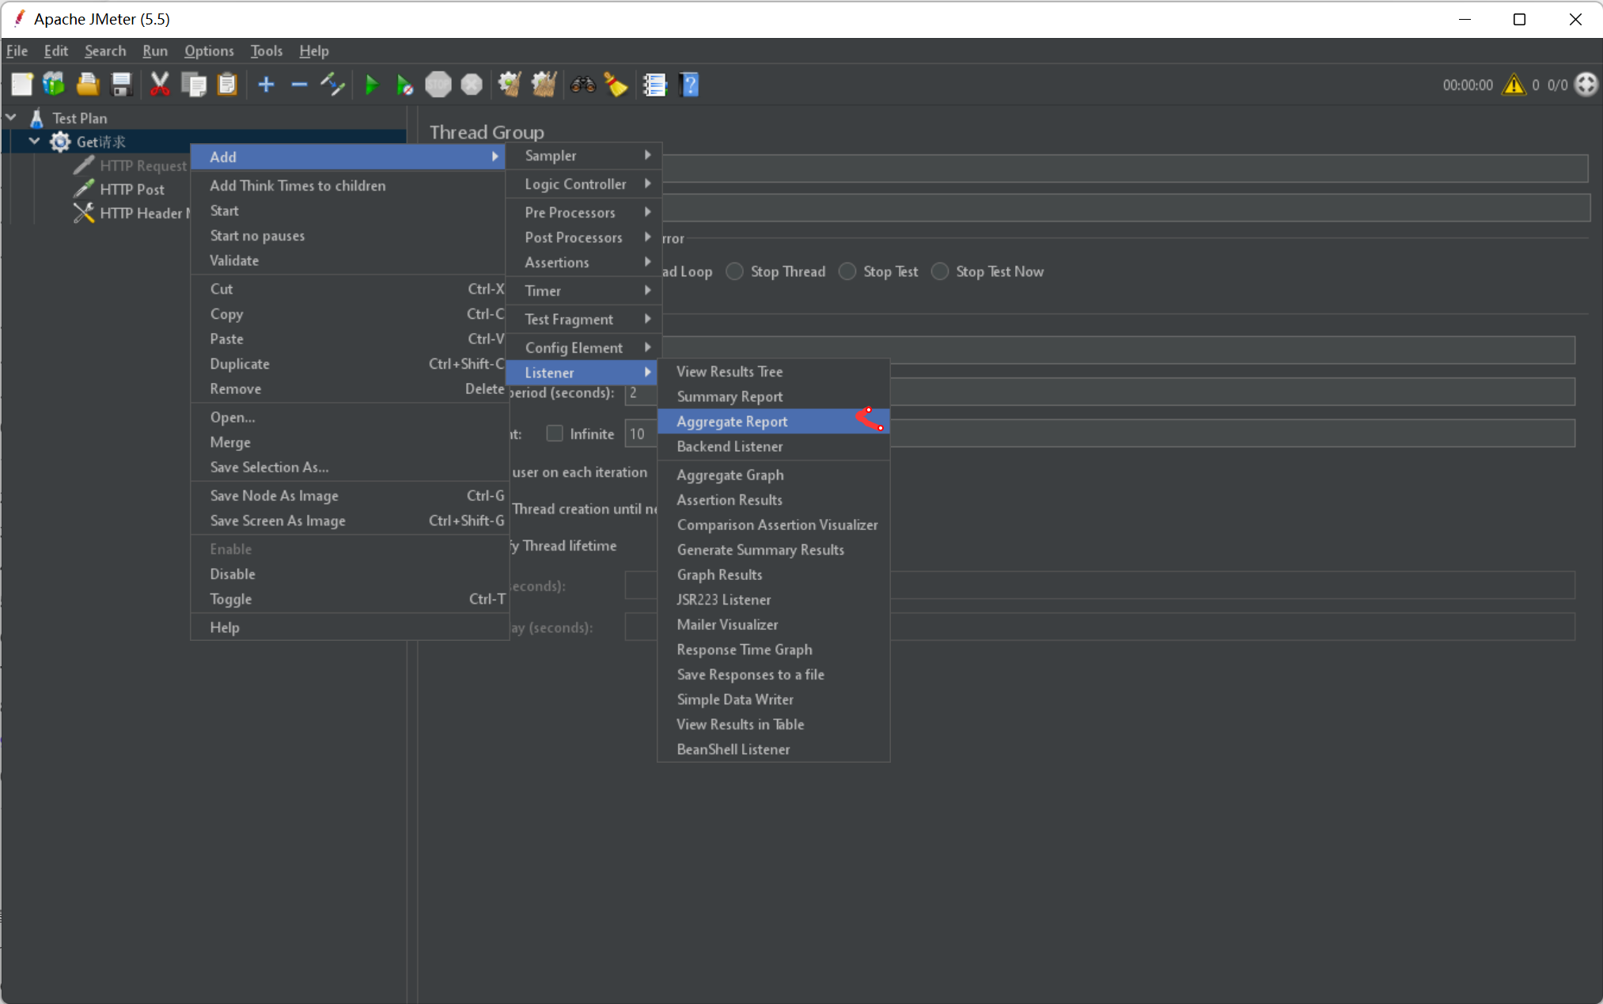
Task: Click Response Time Graph listener entry
Action: (774, 650)
